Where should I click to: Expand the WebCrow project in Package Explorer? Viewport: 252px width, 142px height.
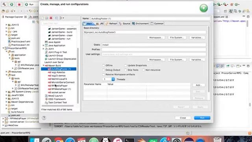point(3,125)
